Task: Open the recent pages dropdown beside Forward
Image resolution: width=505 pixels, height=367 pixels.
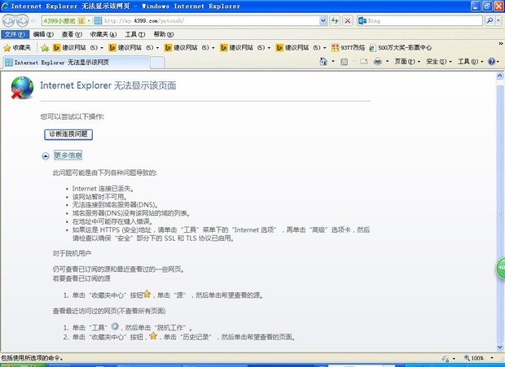Action: point(33,21)
